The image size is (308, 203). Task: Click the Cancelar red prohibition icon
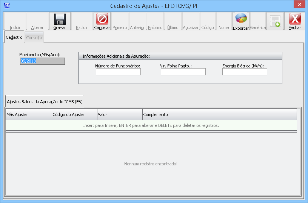pos(102,19)
